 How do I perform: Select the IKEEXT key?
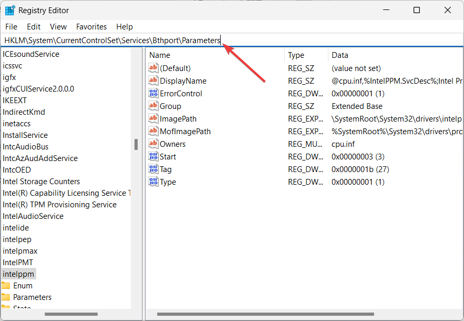[15, 100]
